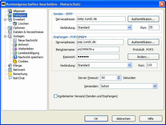Viewport: 166px width, 125px height.
Task: Collapse the Vorlagen tree node
Action: pos(5,36)
